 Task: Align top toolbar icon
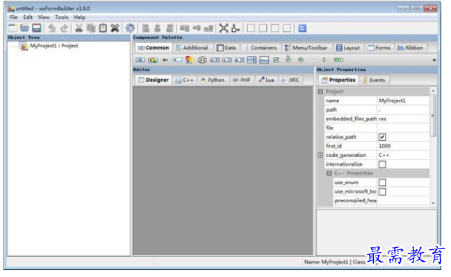[184, 28]
